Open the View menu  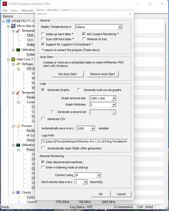click(14, 11)
